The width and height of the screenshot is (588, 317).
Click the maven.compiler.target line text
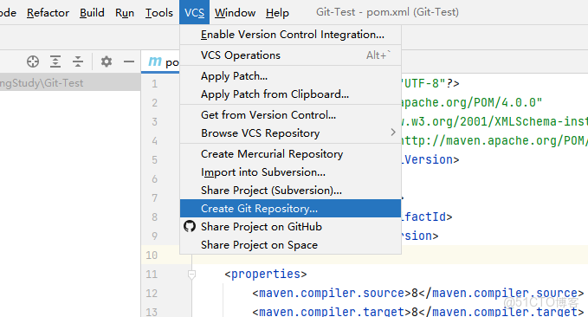click(x=417, y=312)
